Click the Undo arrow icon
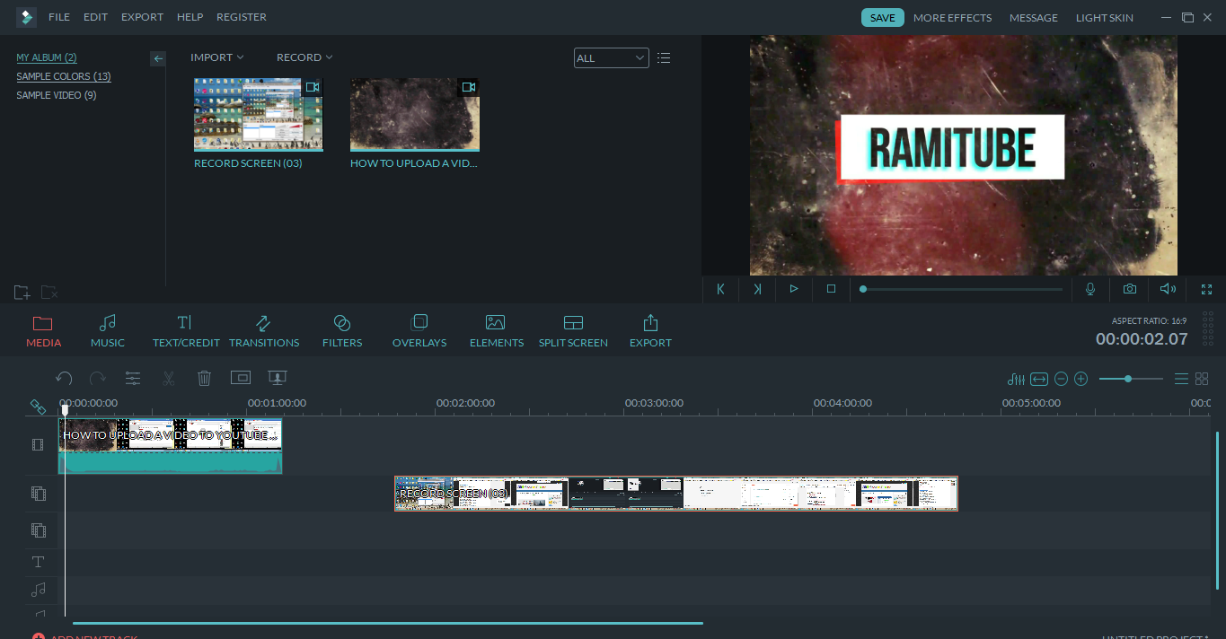This screenshot has height=639, width=1226. [x=64, y=379]
